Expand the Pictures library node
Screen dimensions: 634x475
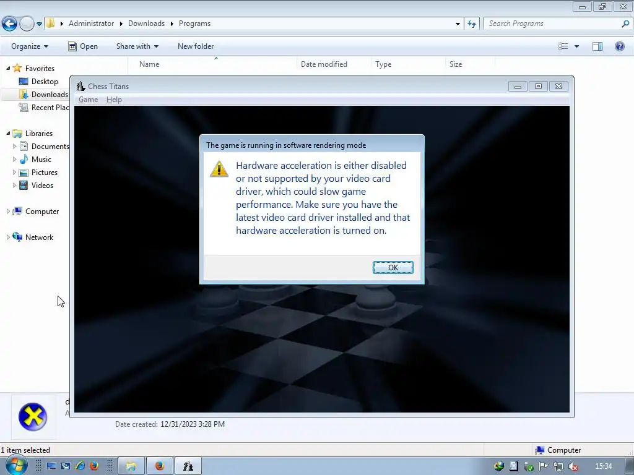pos(15,172)
